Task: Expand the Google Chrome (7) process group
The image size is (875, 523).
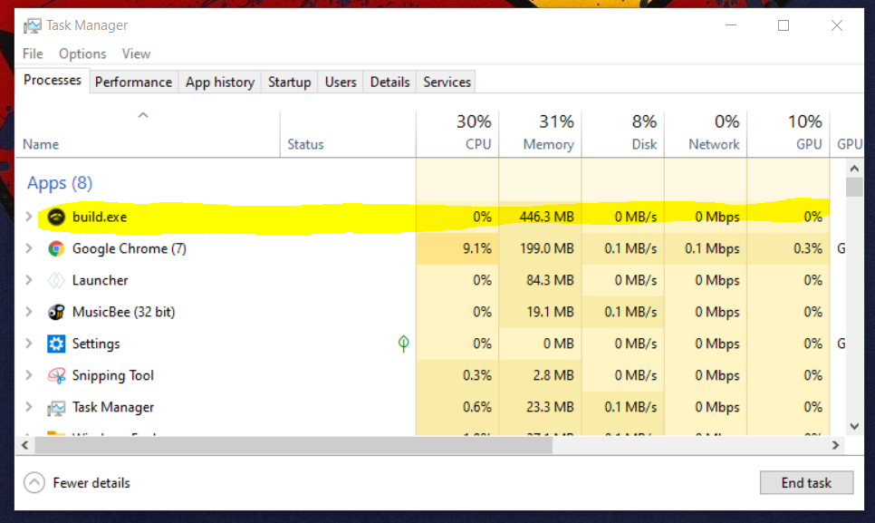Action: pos(28,248)
